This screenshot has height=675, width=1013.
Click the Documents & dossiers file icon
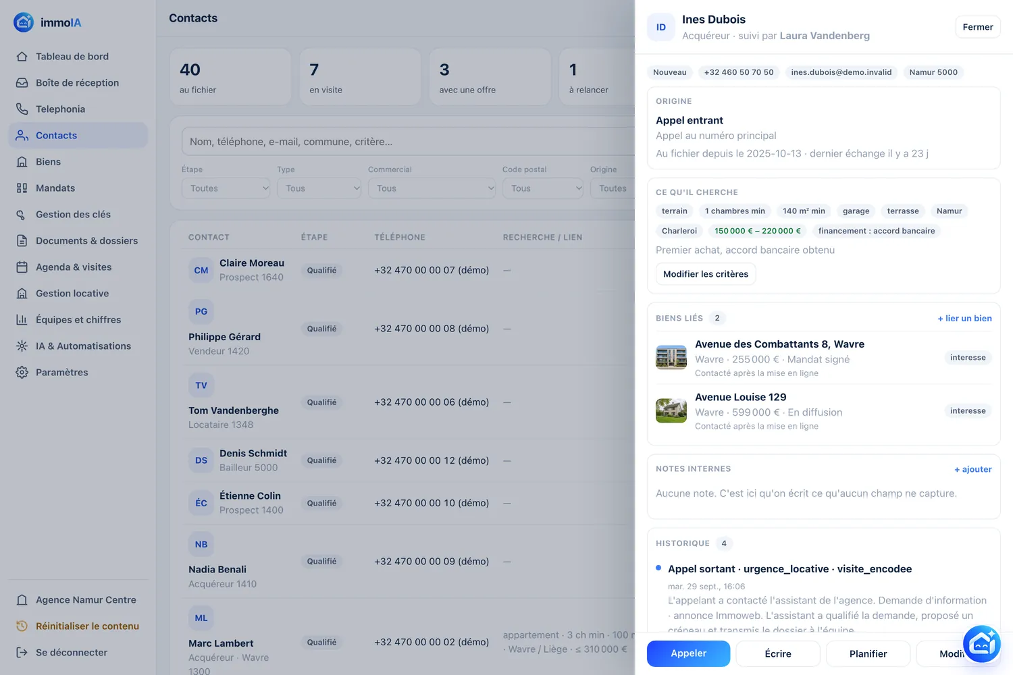tap(22, 241)
